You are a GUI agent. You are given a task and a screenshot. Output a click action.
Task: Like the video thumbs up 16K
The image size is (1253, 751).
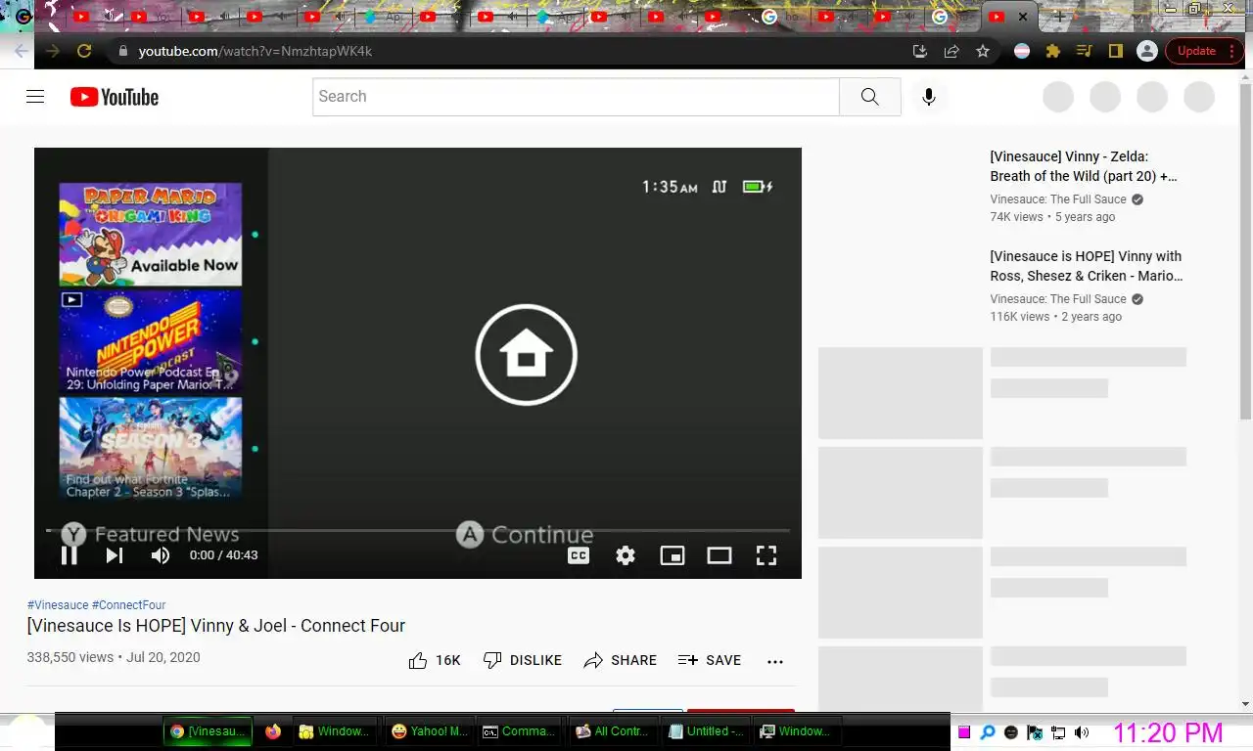point(435,660)
